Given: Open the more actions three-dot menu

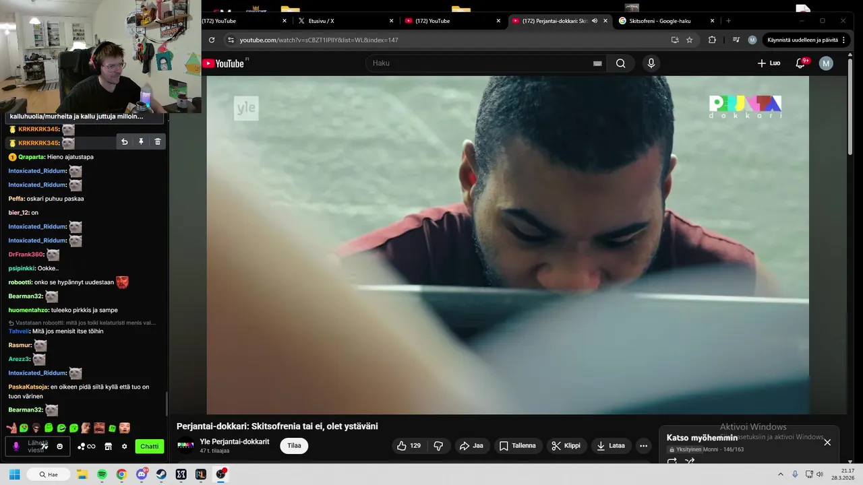Looking at the screenshot, I should (643, 446).
